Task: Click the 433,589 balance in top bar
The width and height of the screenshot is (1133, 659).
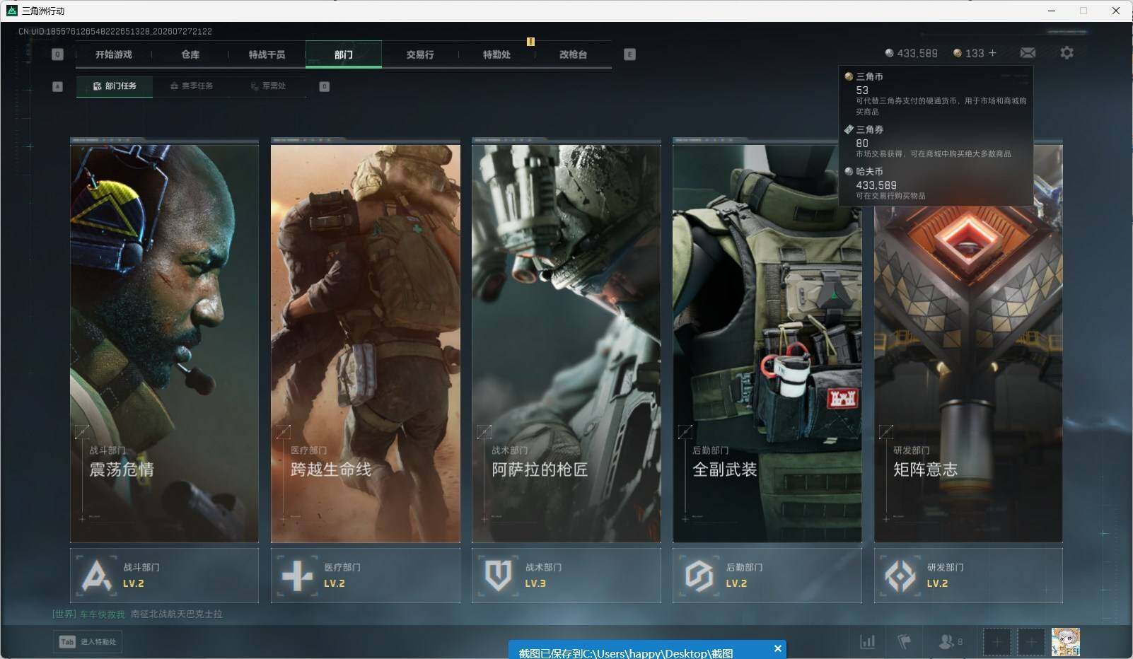Action: tap(917, 53)
